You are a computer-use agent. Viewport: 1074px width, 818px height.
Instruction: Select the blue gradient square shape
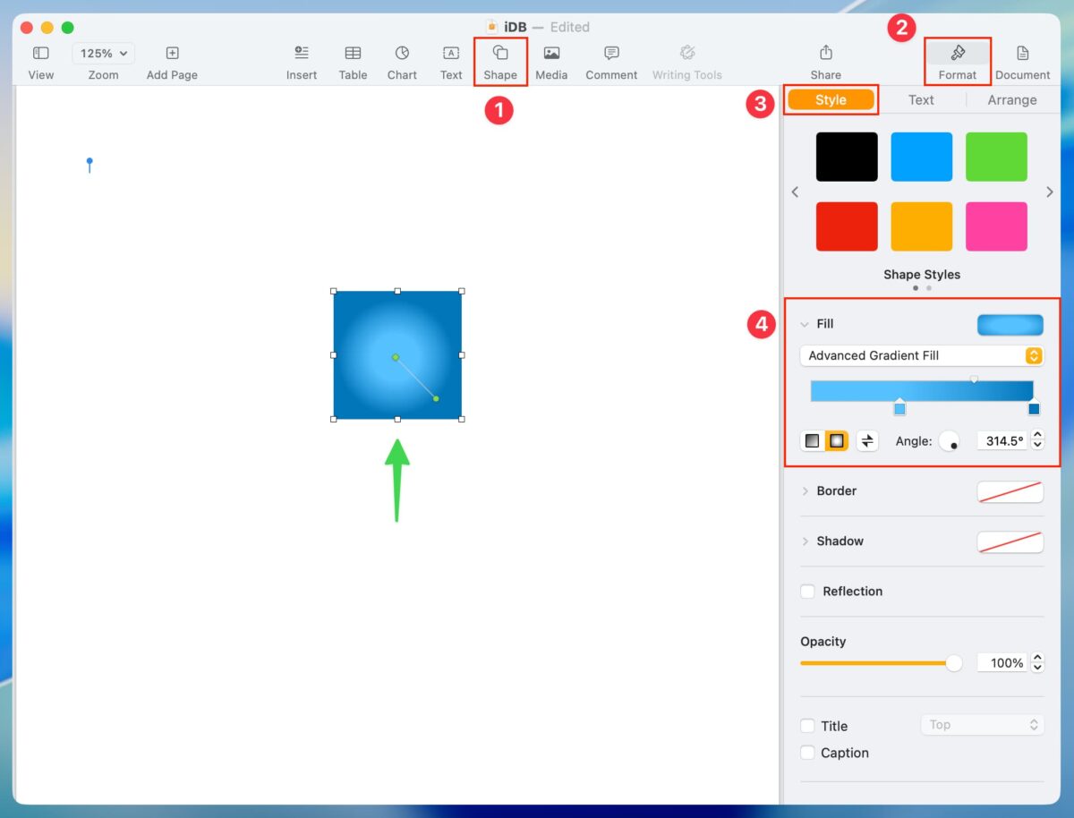[397, 355]
